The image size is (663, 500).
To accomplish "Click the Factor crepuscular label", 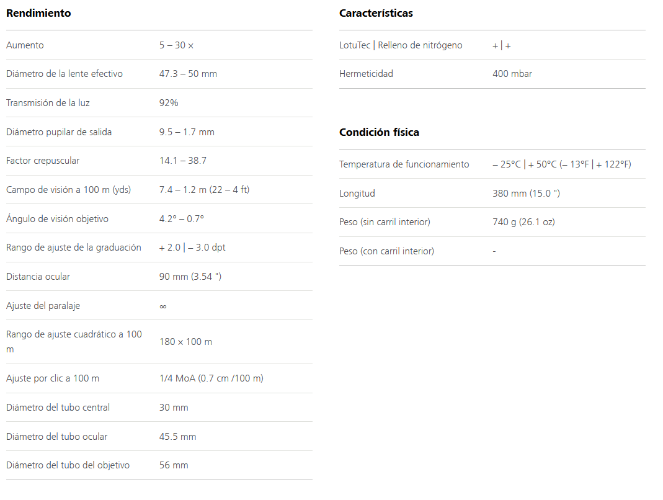I will [43, 161].
